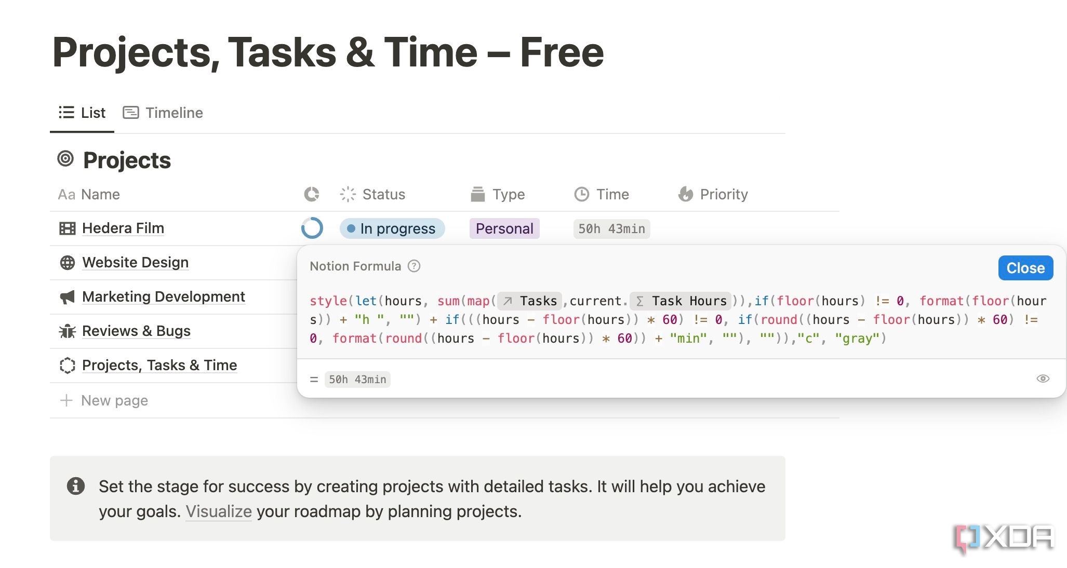Switch to the Timeline tab

point(163,112)
